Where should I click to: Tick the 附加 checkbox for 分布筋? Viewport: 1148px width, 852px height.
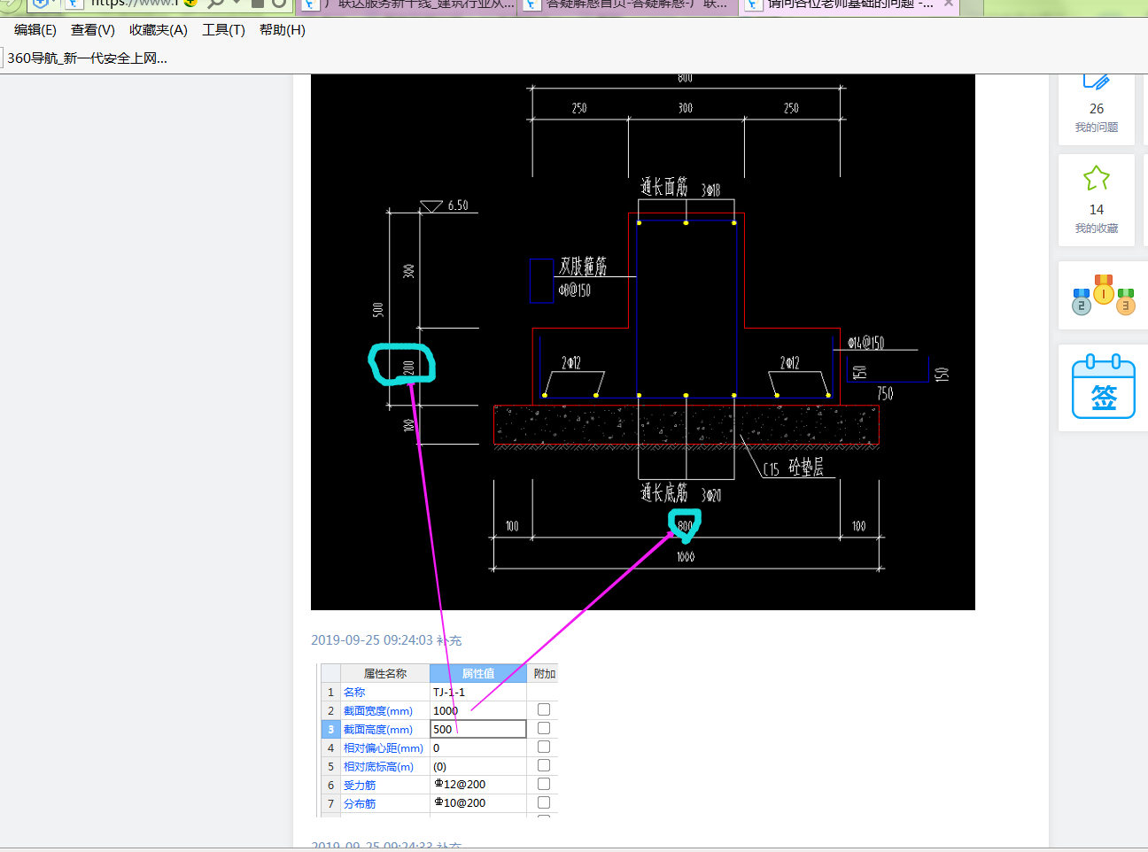point(544,802)
